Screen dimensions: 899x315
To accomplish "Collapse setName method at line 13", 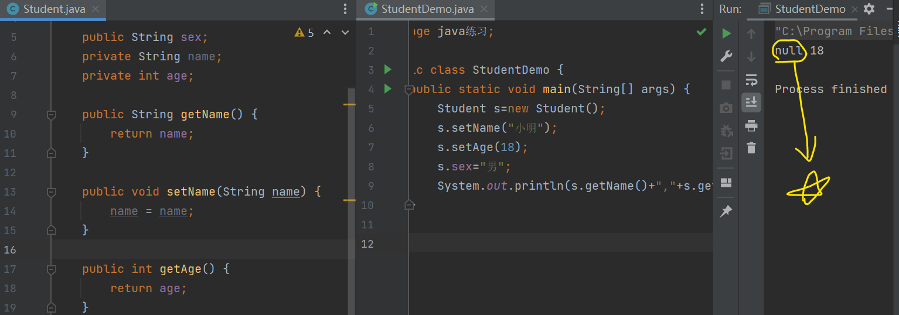I will (x=51, y=192).
